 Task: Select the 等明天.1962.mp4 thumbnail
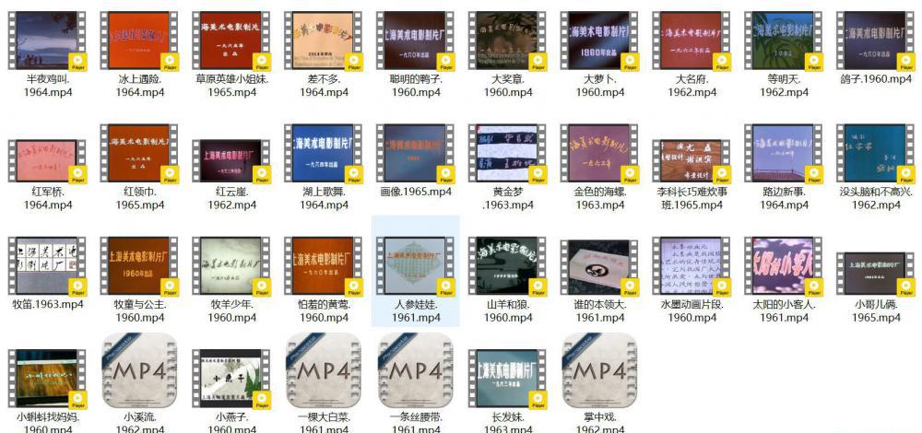pyautogui.click(x=784, y=41)
